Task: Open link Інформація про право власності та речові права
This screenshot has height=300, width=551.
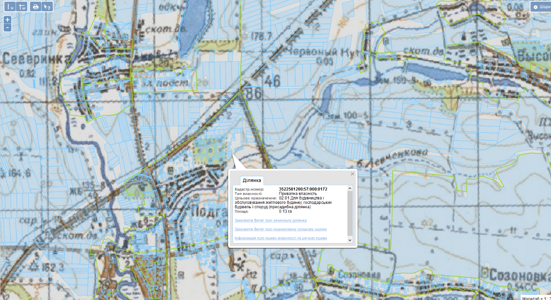Action: tap(281, 238)
